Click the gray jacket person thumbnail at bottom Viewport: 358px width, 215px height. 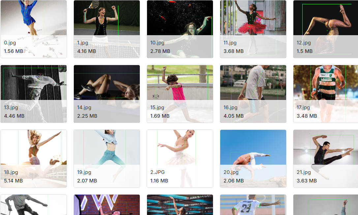(x=34, y=205)
